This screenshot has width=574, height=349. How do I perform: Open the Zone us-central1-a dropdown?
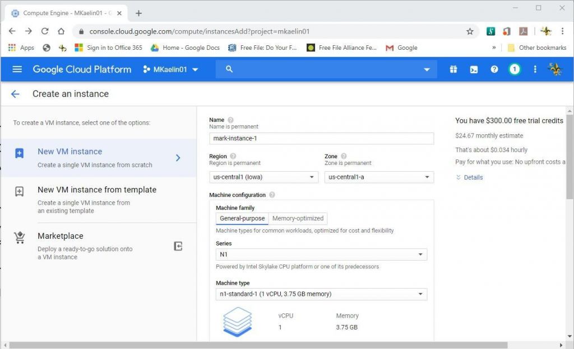click(379, 176)
